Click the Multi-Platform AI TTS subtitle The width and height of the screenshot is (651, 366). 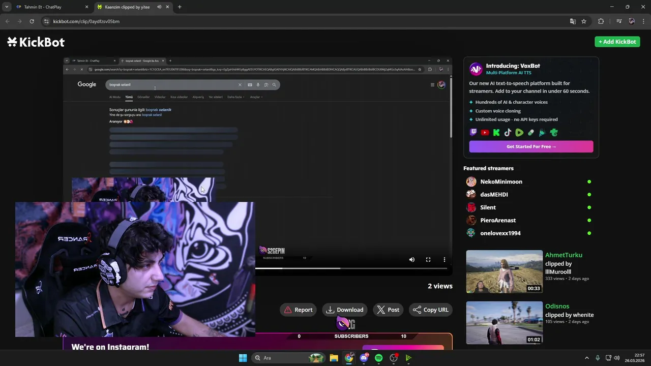click(x=508, y=73)
